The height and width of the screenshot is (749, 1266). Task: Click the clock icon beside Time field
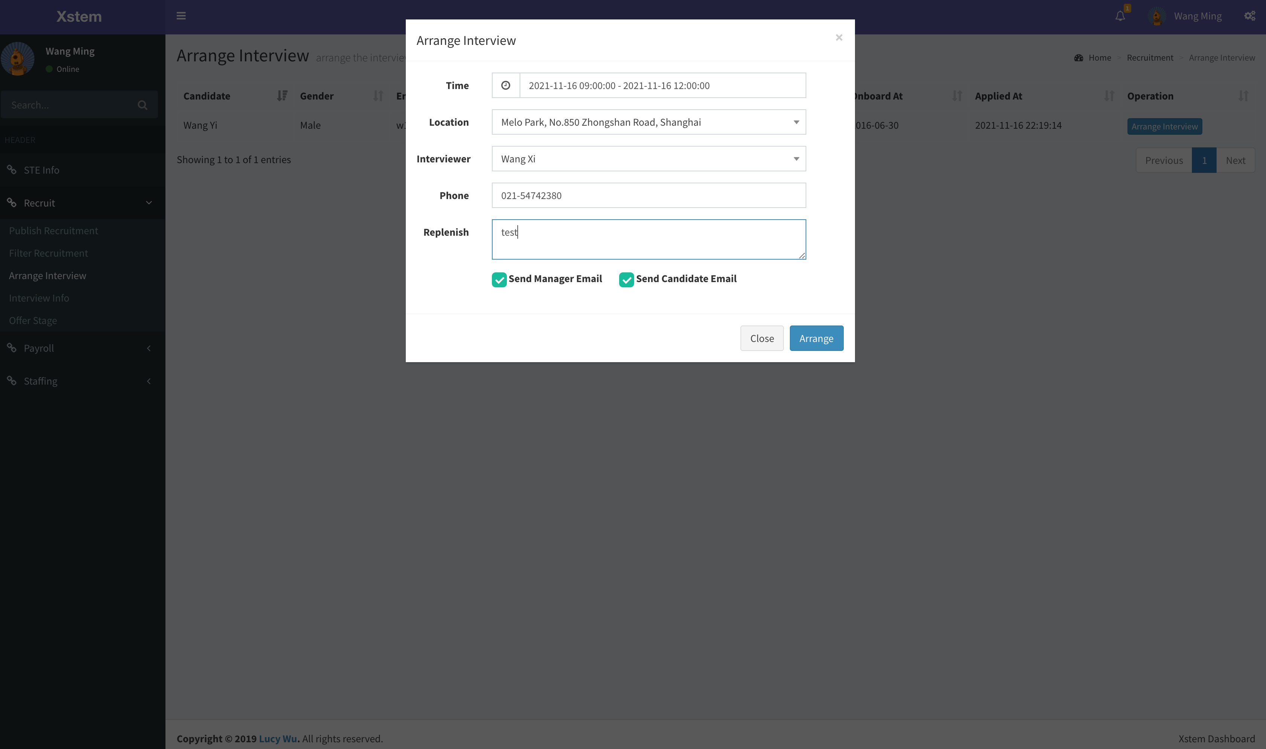click(505, 85)
